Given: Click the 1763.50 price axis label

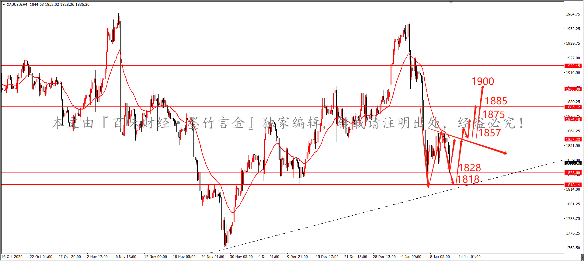Looking at the screenshot, I should [x=573, y=248].
